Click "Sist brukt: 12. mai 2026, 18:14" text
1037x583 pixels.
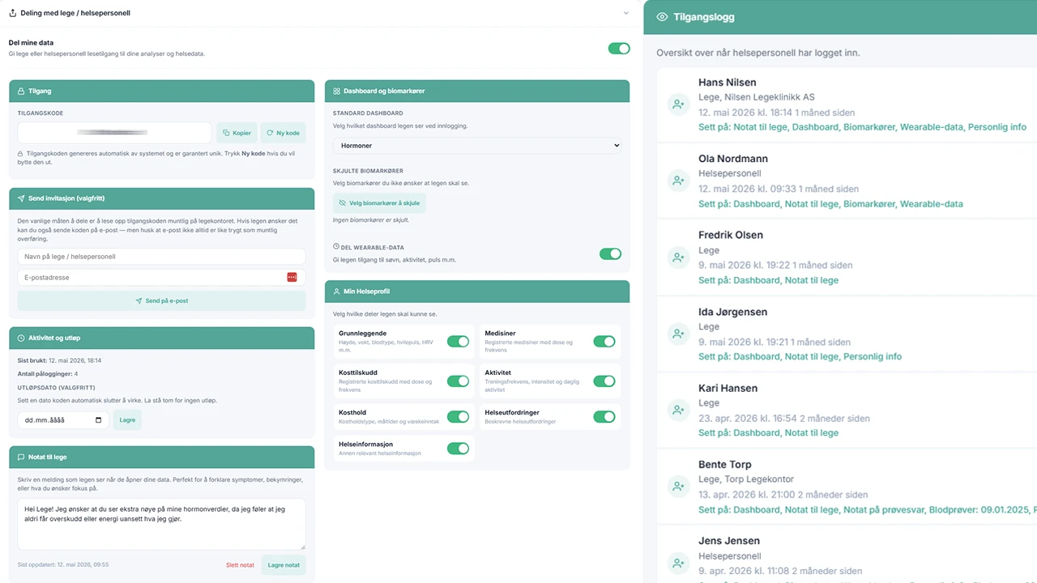click(x=60, y=360)
